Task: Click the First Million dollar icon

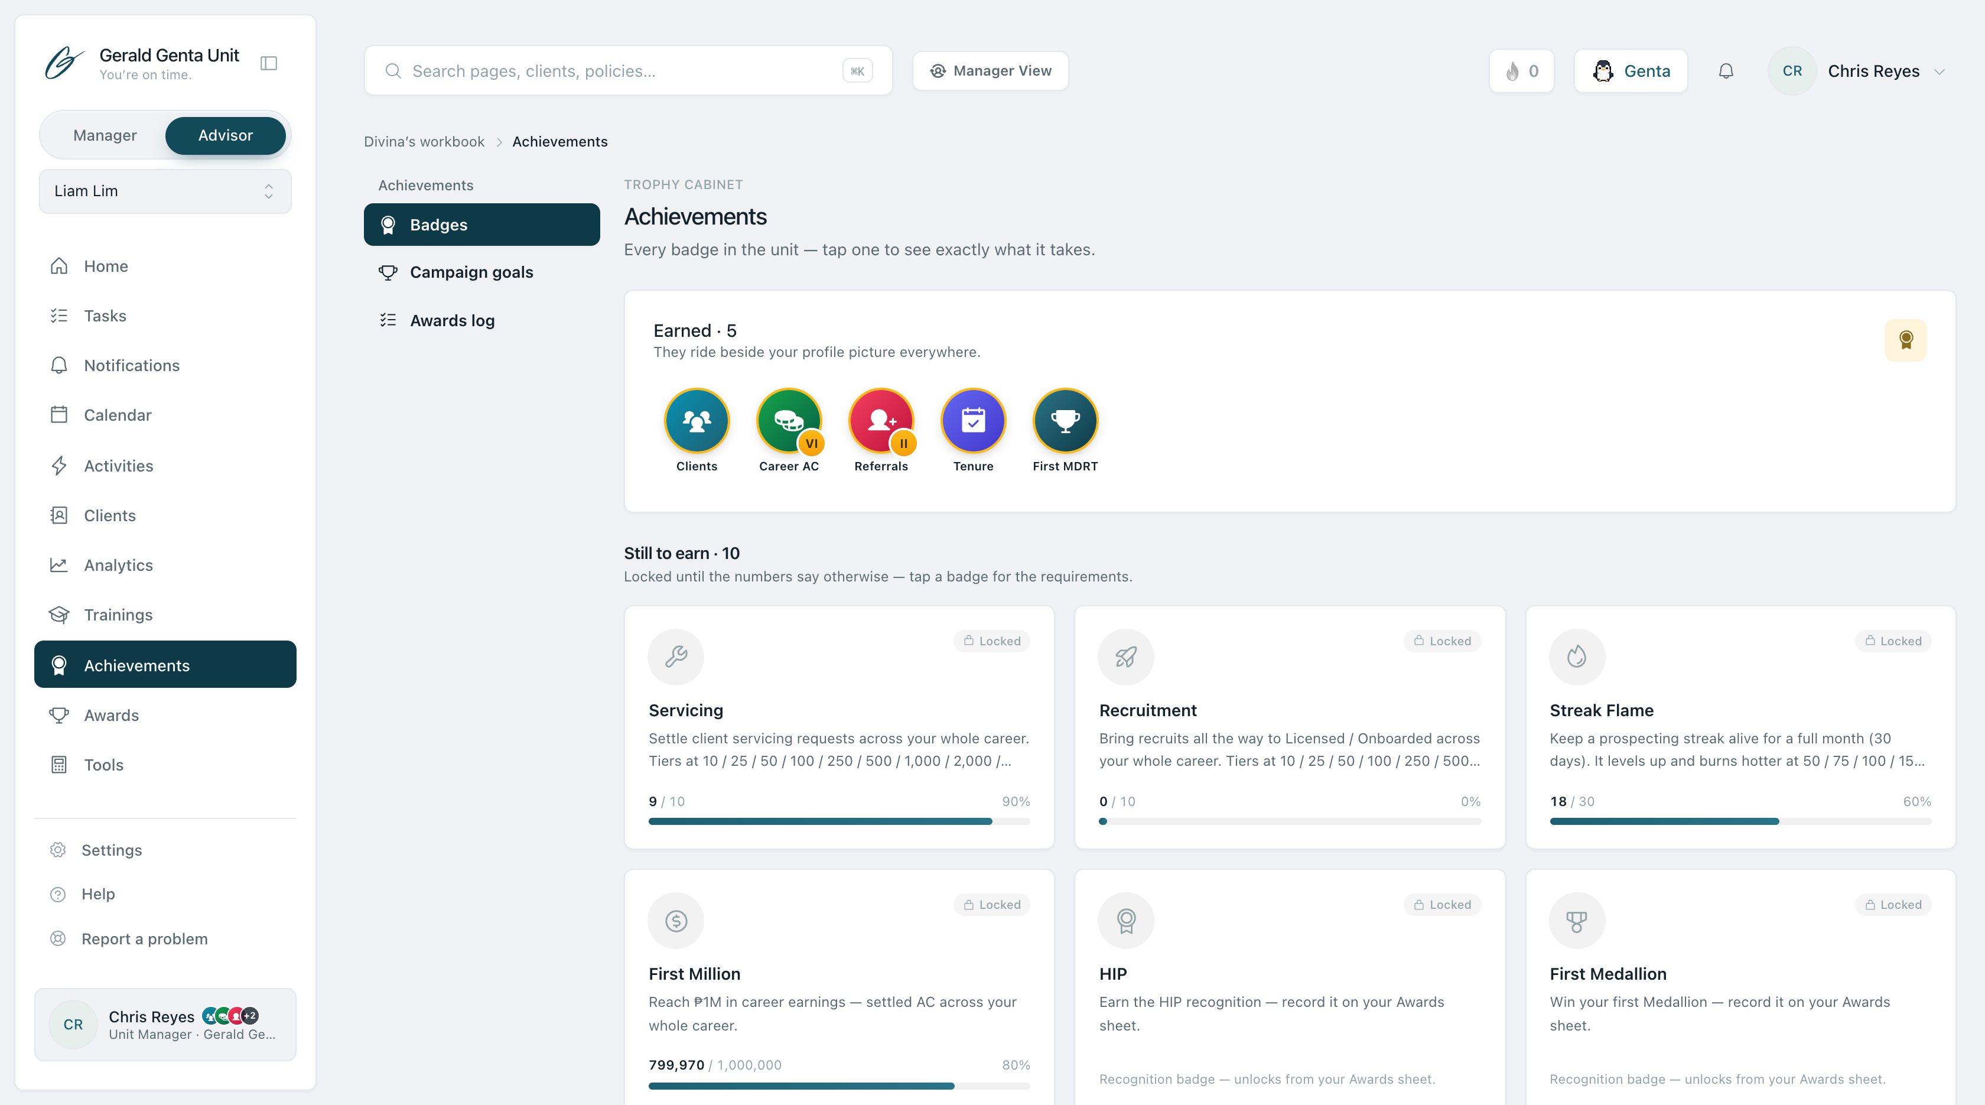Action: point(676,920)
